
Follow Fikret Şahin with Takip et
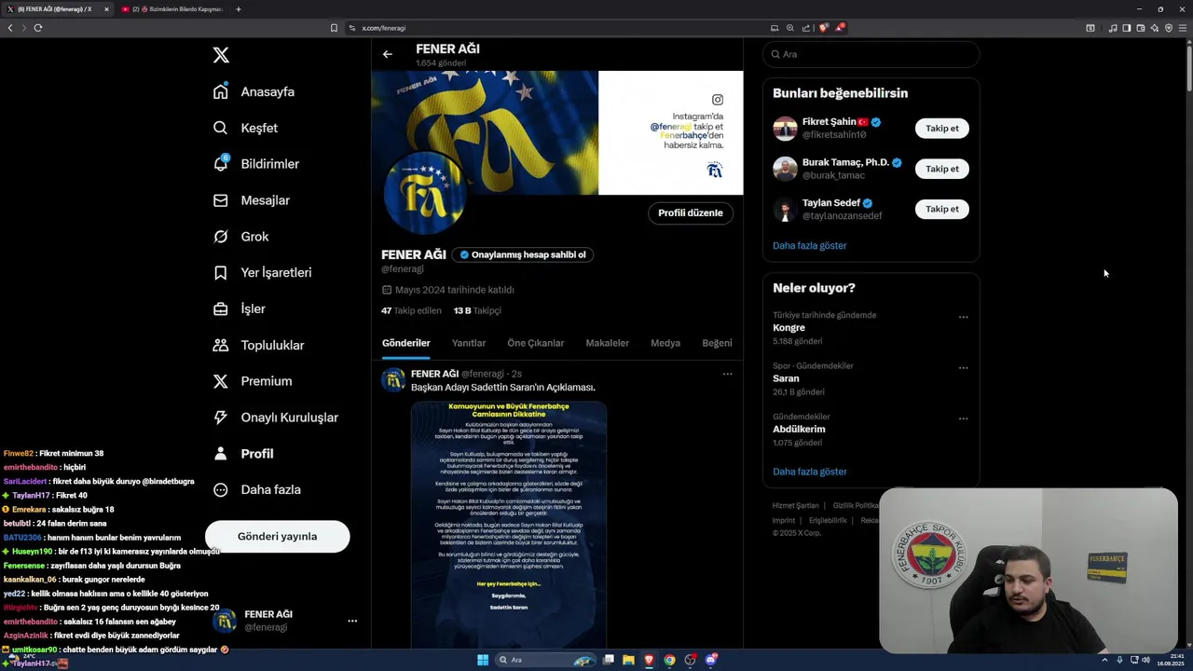pyautogui.click(x=941, y=129)
